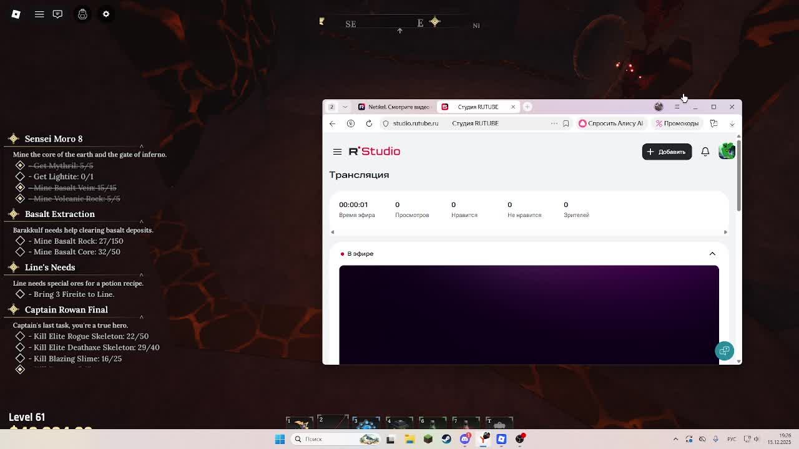Open Discord from the taskbar
Image resolution: width=799 pixels, height=449 pixels.
tap(464, 439)
